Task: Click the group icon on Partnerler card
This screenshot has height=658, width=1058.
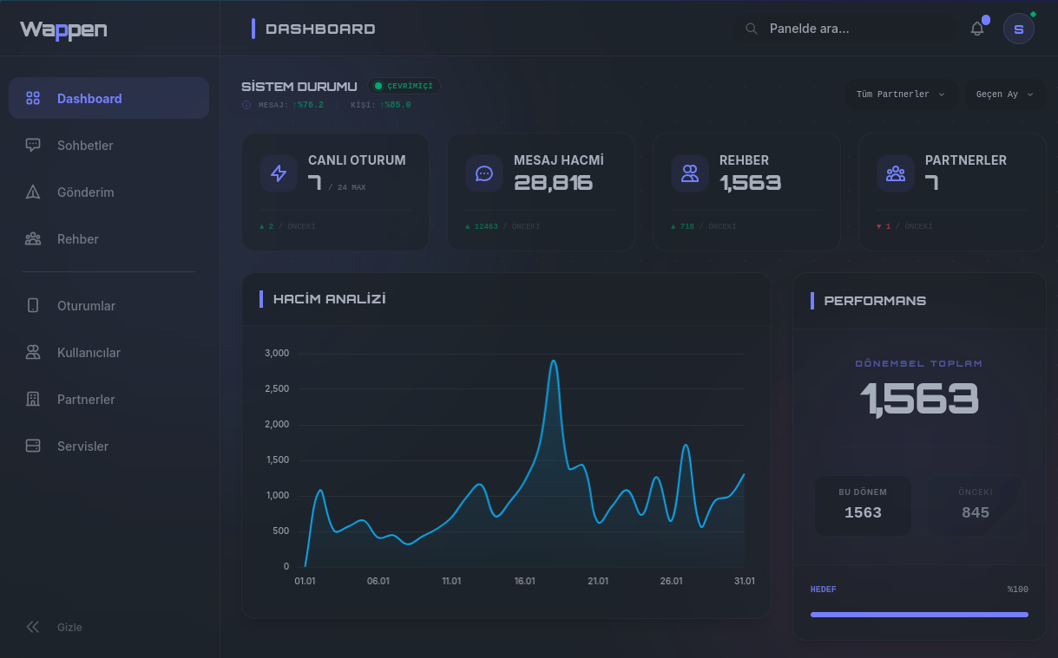Action: pyautogui.click(x=896, y=173)
